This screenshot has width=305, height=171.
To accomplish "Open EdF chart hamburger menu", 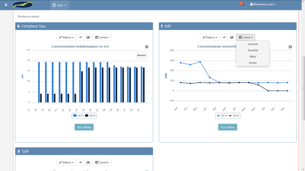I will tap(290, 47).
